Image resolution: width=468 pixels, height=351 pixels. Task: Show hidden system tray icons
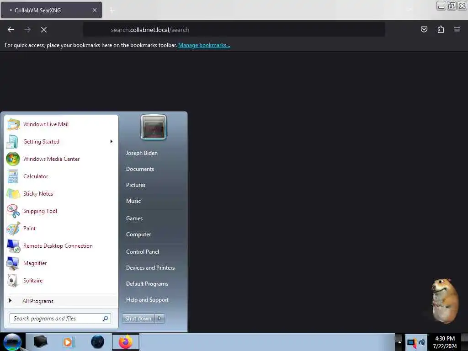tap(399, 342)
